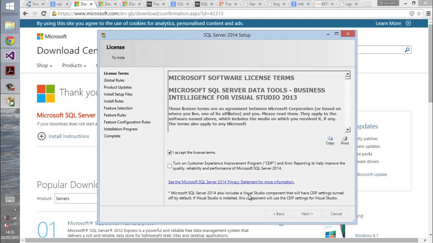Reload the current Chrome page
The image size is (433, 243).
tap(44, 13)
